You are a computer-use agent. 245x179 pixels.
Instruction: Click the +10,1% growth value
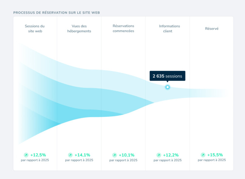pos(127,155)
